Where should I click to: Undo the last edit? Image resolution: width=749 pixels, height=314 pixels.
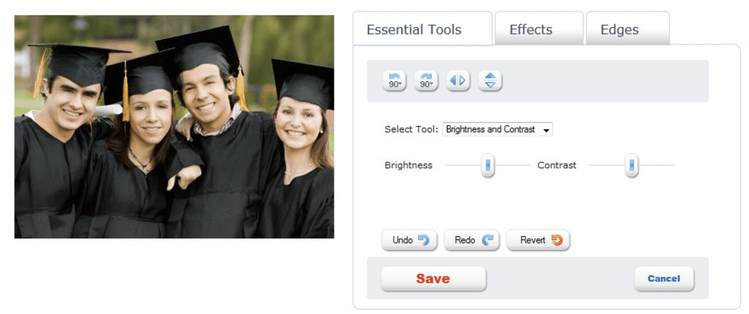[409, 240]
